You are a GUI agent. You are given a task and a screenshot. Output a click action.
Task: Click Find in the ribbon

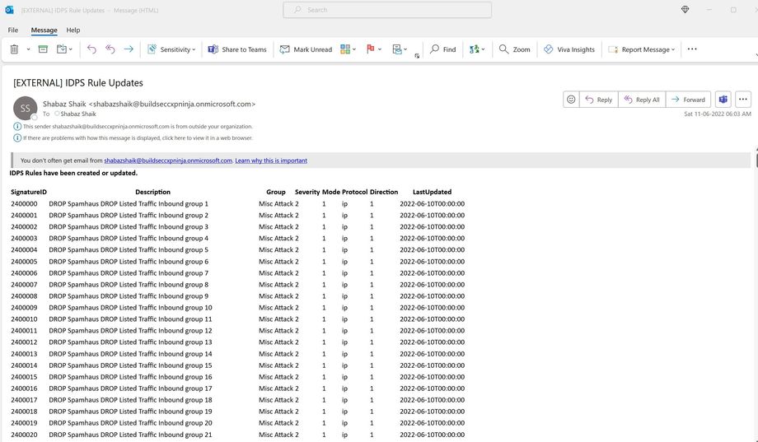(442, 49)
